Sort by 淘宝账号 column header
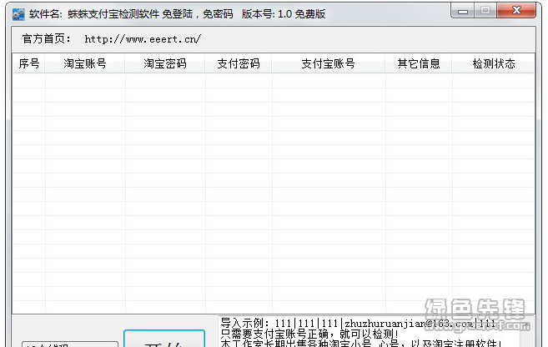548x347 pixels. point(85,64)
